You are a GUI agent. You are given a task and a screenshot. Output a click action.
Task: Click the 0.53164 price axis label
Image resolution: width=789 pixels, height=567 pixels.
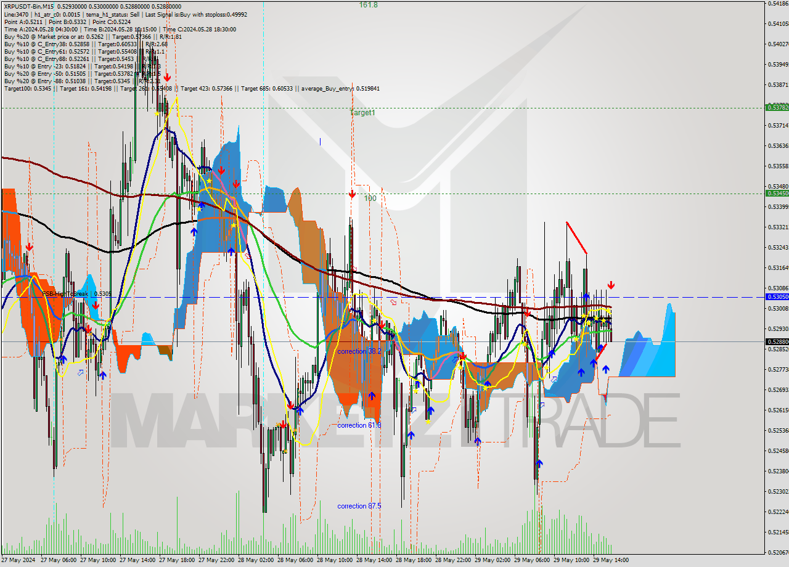pyautogui.click(x=779, y=267)
